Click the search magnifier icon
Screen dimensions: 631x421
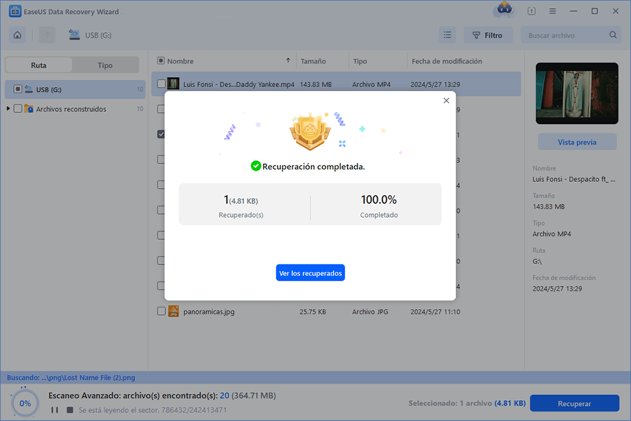coord(613,35)
